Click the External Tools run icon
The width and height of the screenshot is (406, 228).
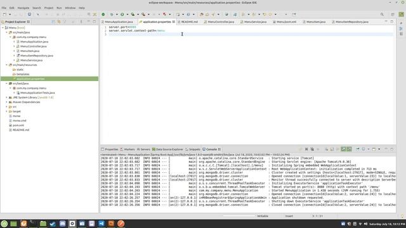click(143, 15)
